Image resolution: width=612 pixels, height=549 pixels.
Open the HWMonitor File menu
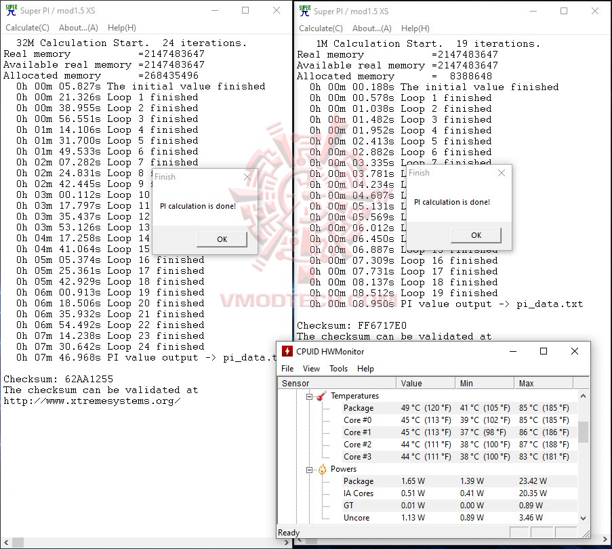coord(287,369)
